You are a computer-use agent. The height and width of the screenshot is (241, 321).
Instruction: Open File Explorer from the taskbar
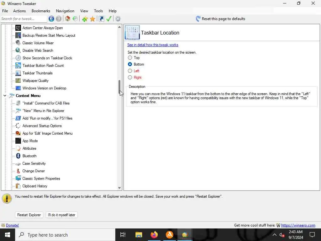click(x=139, y=235)
